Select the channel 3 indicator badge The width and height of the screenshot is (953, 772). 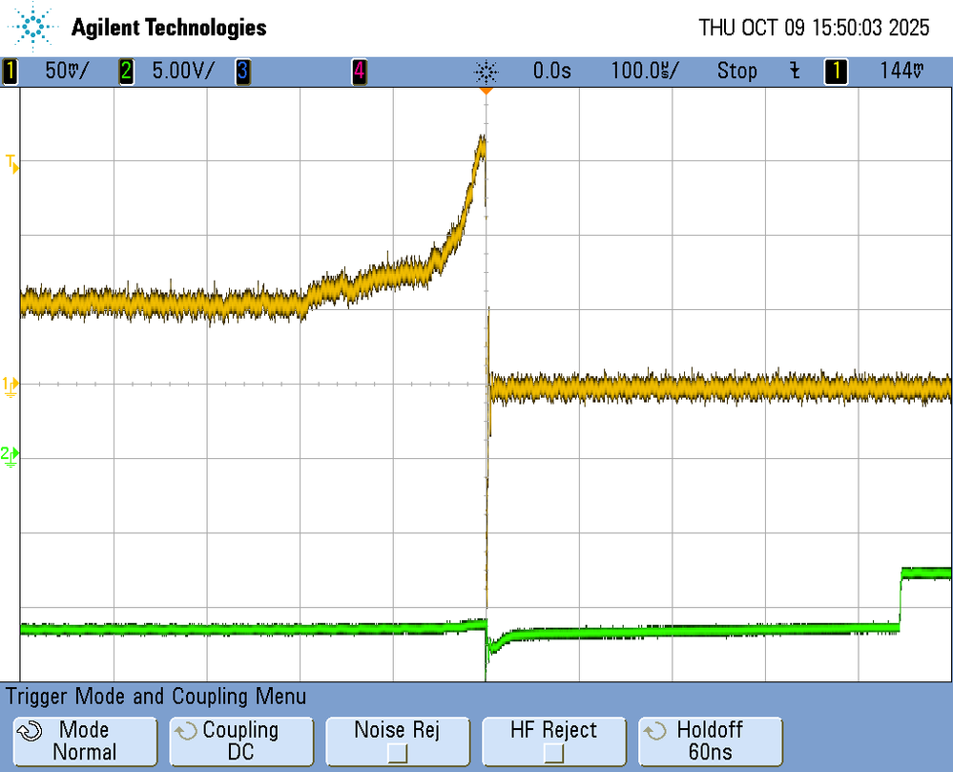click(x=242, y=72)
